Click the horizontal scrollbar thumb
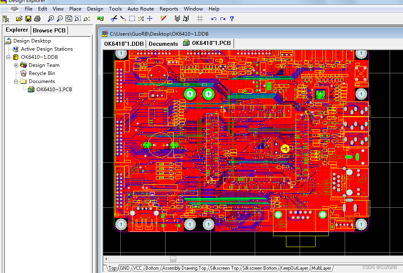Screen dimensions: 403x273 [x=173, y=259]
